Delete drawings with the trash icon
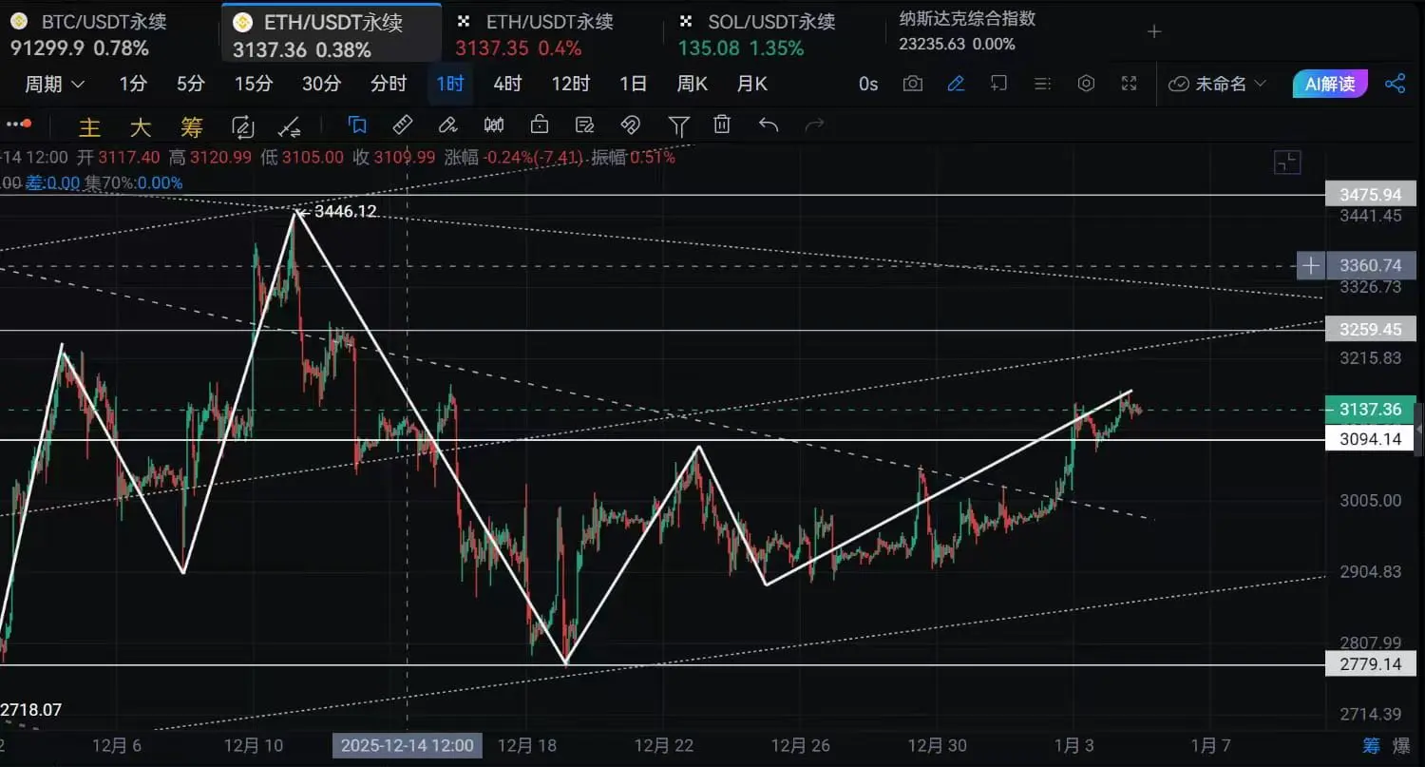 point(723,125)
